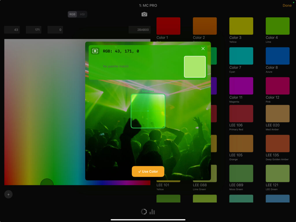296x222 pixels.
Task: Open the color wheel view icon
Action: click(144, 212)
